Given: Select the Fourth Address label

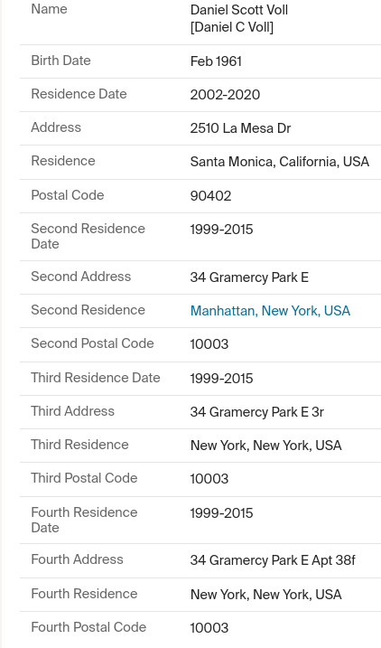Looking at the screenshot, I should (x=77, y=559).
